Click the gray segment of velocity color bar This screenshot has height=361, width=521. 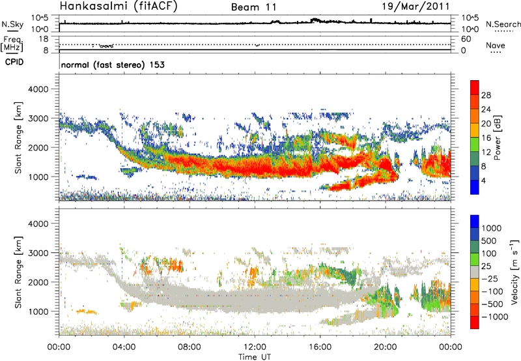pos(475,272)
